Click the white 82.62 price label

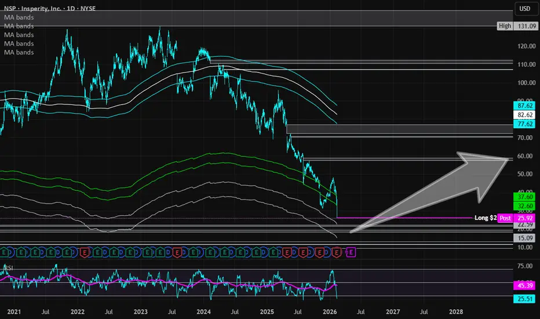pos(524,115)
